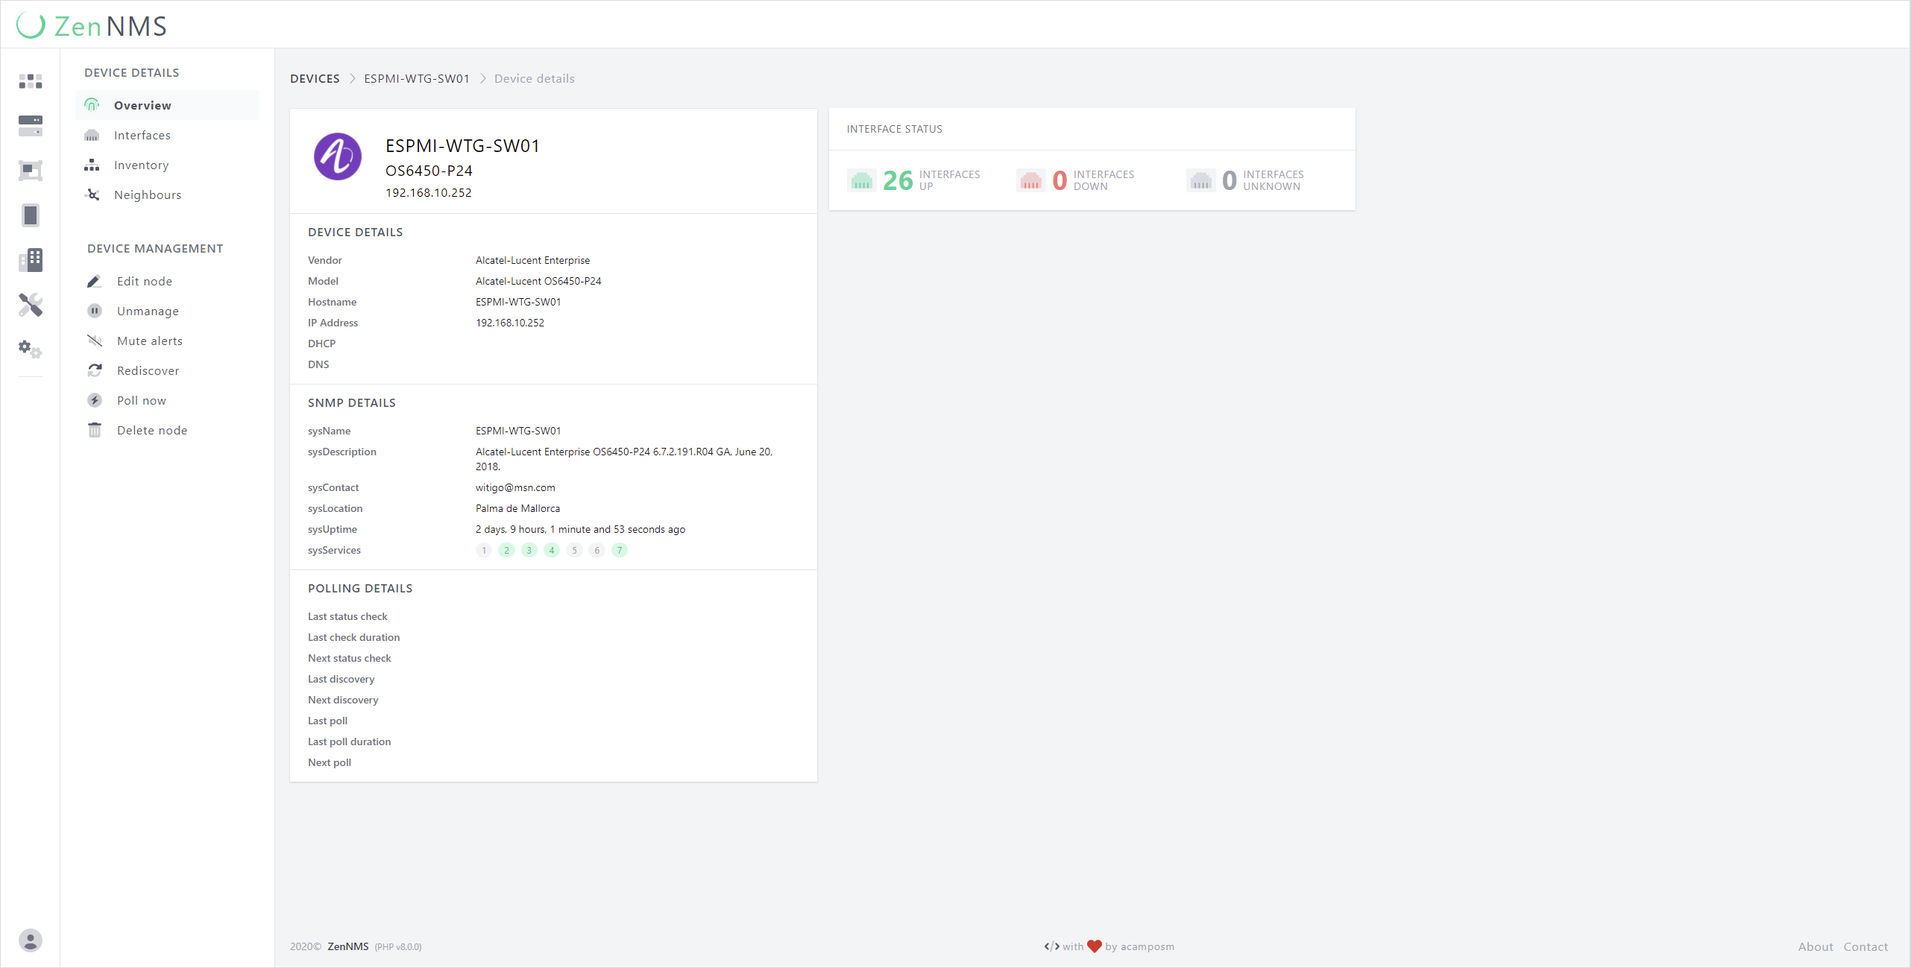
Task: Click sysLocation value Palma de Mallorca
Action: click(x=518, y=508)
